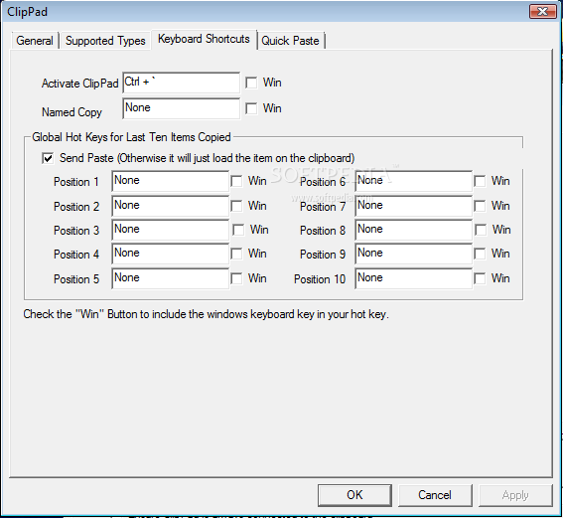
Task: Click the Named Copy hotkey field
Action: pos(181,108)
